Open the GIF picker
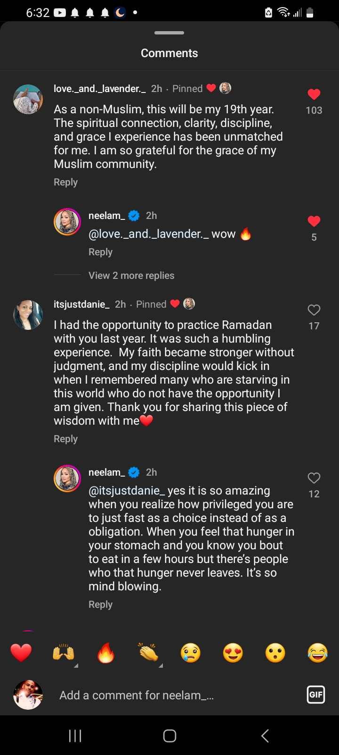This screenshot has height=755, width=339. (315, 695)
